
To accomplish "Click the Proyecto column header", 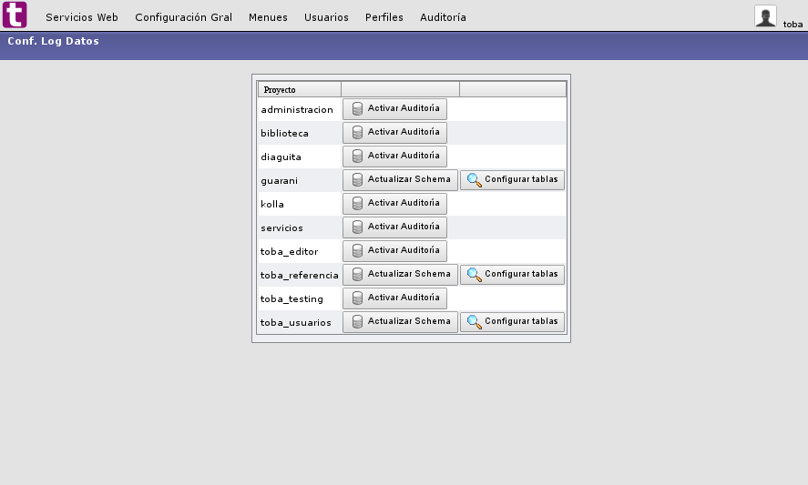I will click(299, 89).
